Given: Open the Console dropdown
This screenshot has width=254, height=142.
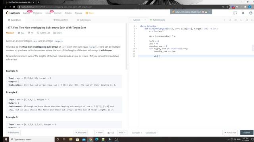Looking at the screenshot, I should point(137,133).
